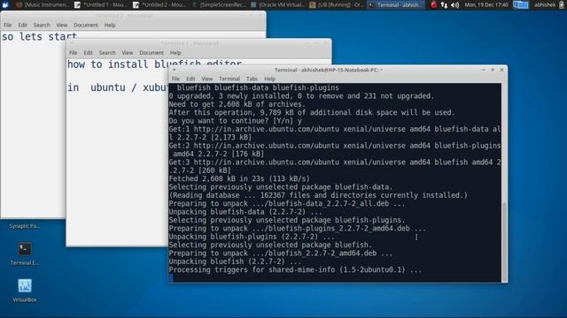Open the Terminal window View menu

coord(206,79)
